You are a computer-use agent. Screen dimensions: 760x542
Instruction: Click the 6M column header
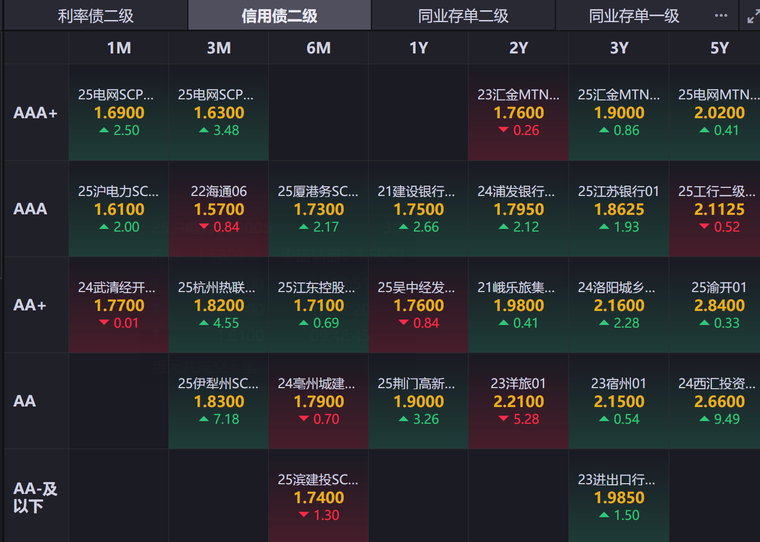[318, 48]
